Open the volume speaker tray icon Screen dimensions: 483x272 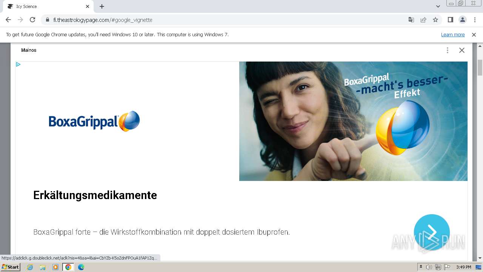tap(429, 267)
